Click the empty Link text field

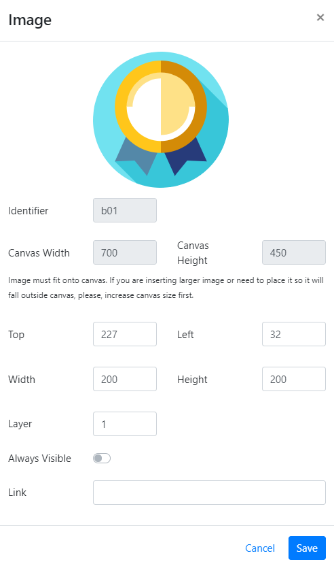pos(210,493)
